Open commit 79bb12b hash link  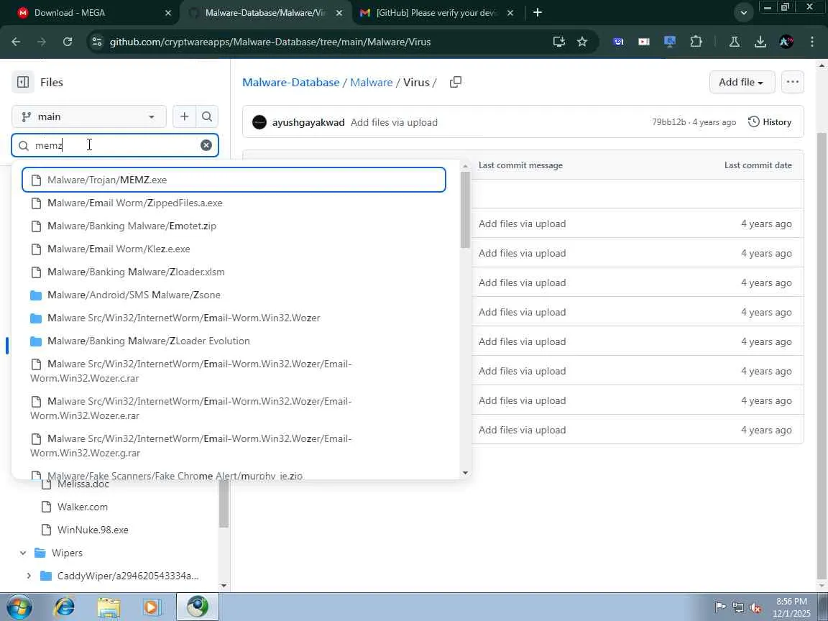click(668, 122)
